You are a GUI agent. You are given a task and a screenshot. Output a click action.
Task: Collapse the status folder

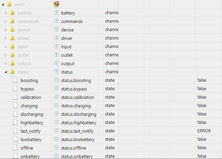tap(6, 72)
